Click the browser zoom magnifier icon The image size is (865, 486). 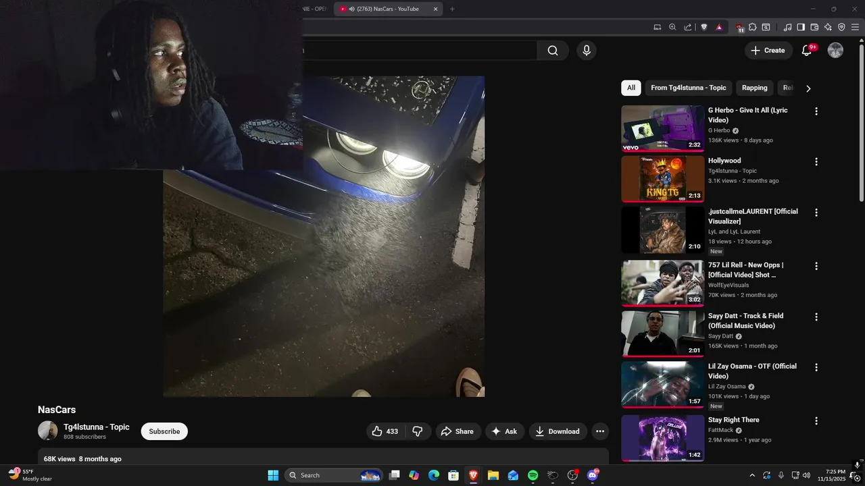point(672,27)
